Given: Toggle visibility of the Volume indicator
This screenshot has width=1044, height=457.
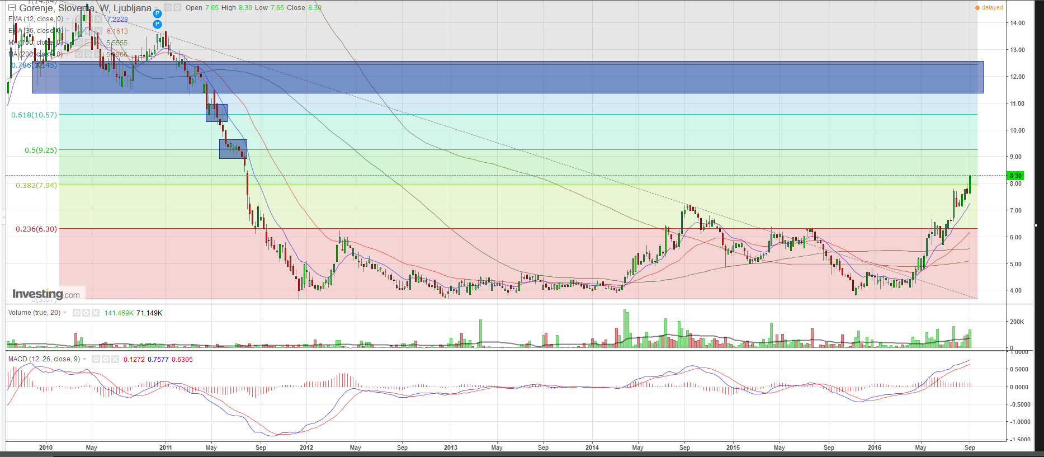Looking at the screenshot, I should tap(77, 313).
